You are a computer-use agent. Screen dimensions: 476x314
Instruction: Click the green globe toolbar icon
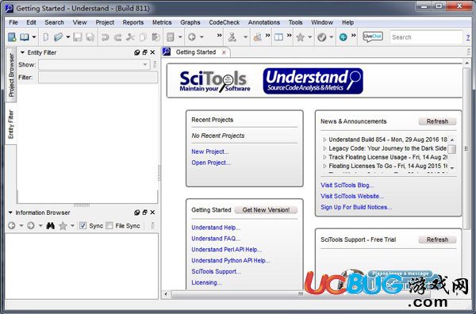coord(343,37)
